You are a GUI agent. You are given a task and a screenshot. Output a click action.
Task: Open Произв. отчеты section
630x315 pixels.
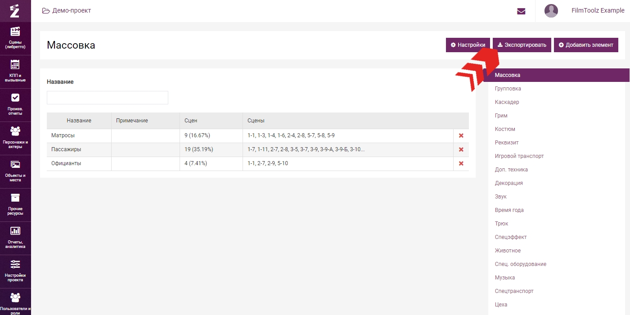(x=15, y=105)
